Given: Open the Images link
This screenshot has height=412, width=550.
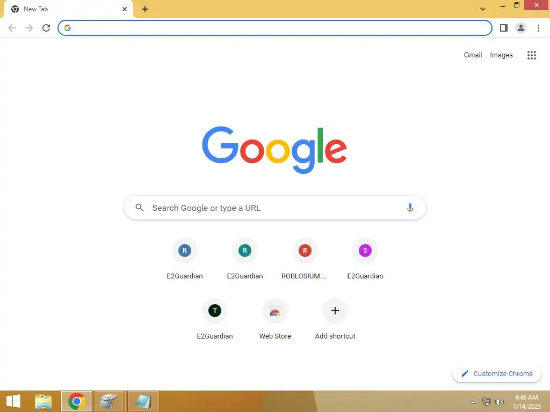Looking at the screenshot, I should point(501,55).
